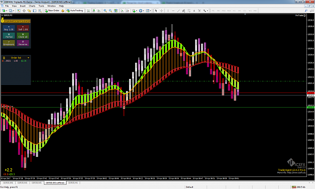Zoom out on the chart
The image size is (315, 189).
point(110,11)
